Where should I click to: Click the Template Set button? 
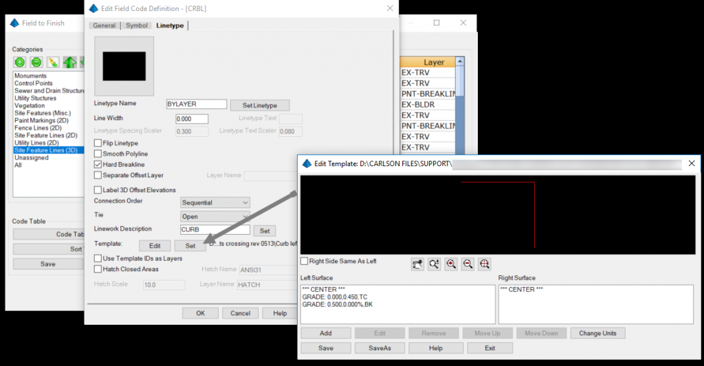point(190,246)
